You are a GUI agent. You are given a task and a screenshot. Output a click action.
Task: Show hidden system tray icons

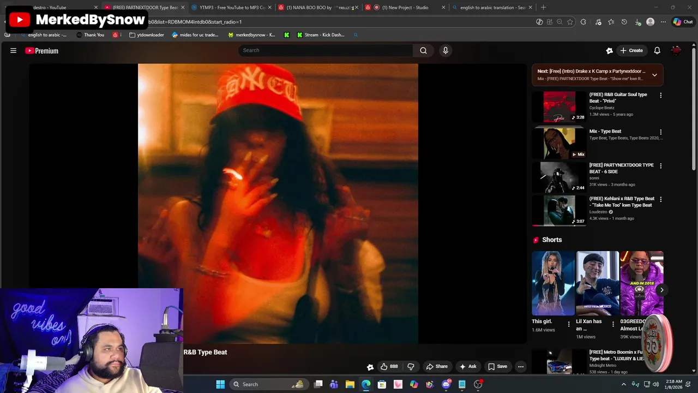point(623,384)
